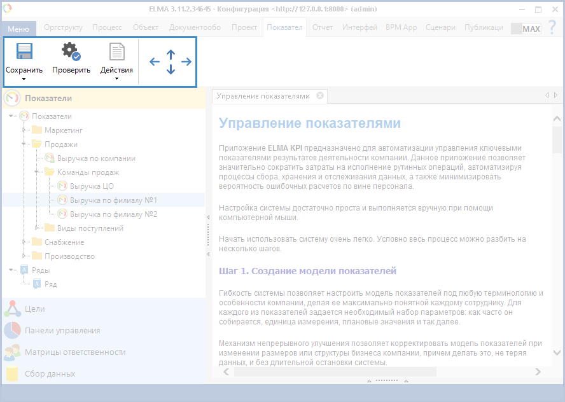Click the move-left arrow in the toolbar
This screenshot has width=565, height=402.
click(155, 62)
